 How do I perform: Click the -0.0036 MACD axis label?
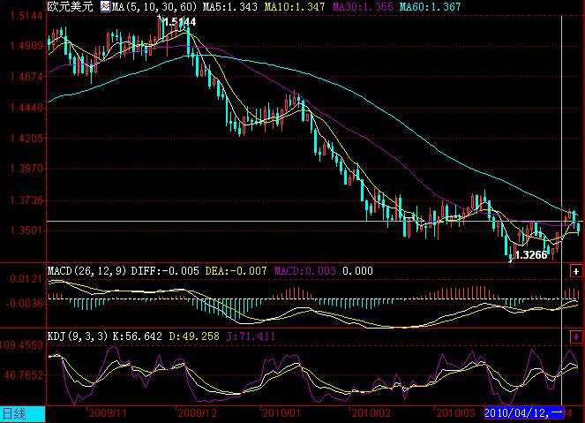[24, 303]
